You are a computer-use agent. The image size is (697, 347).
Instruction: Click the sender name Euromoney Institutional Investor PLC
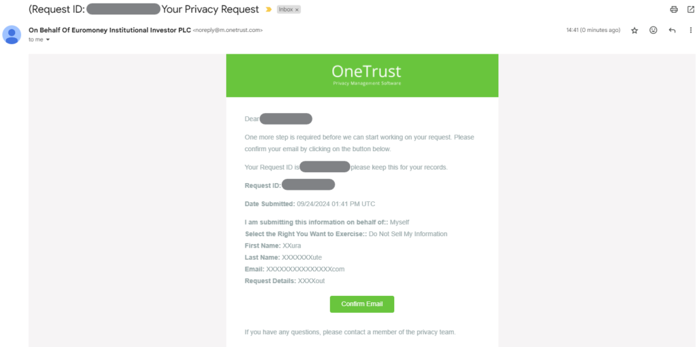coord(110,30)
